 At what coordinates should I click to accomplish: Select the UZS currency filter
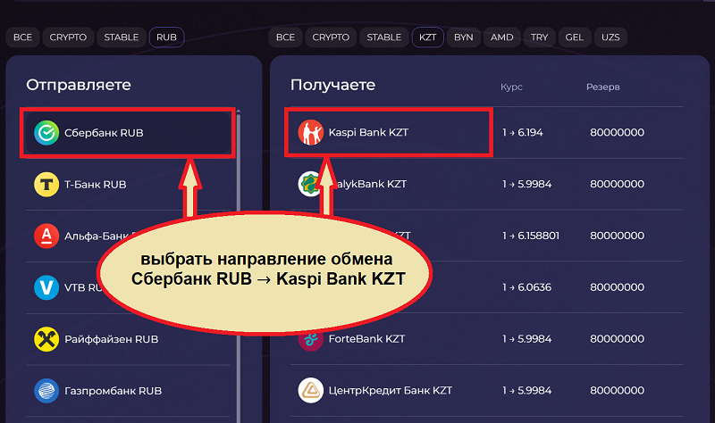(610, 37)
